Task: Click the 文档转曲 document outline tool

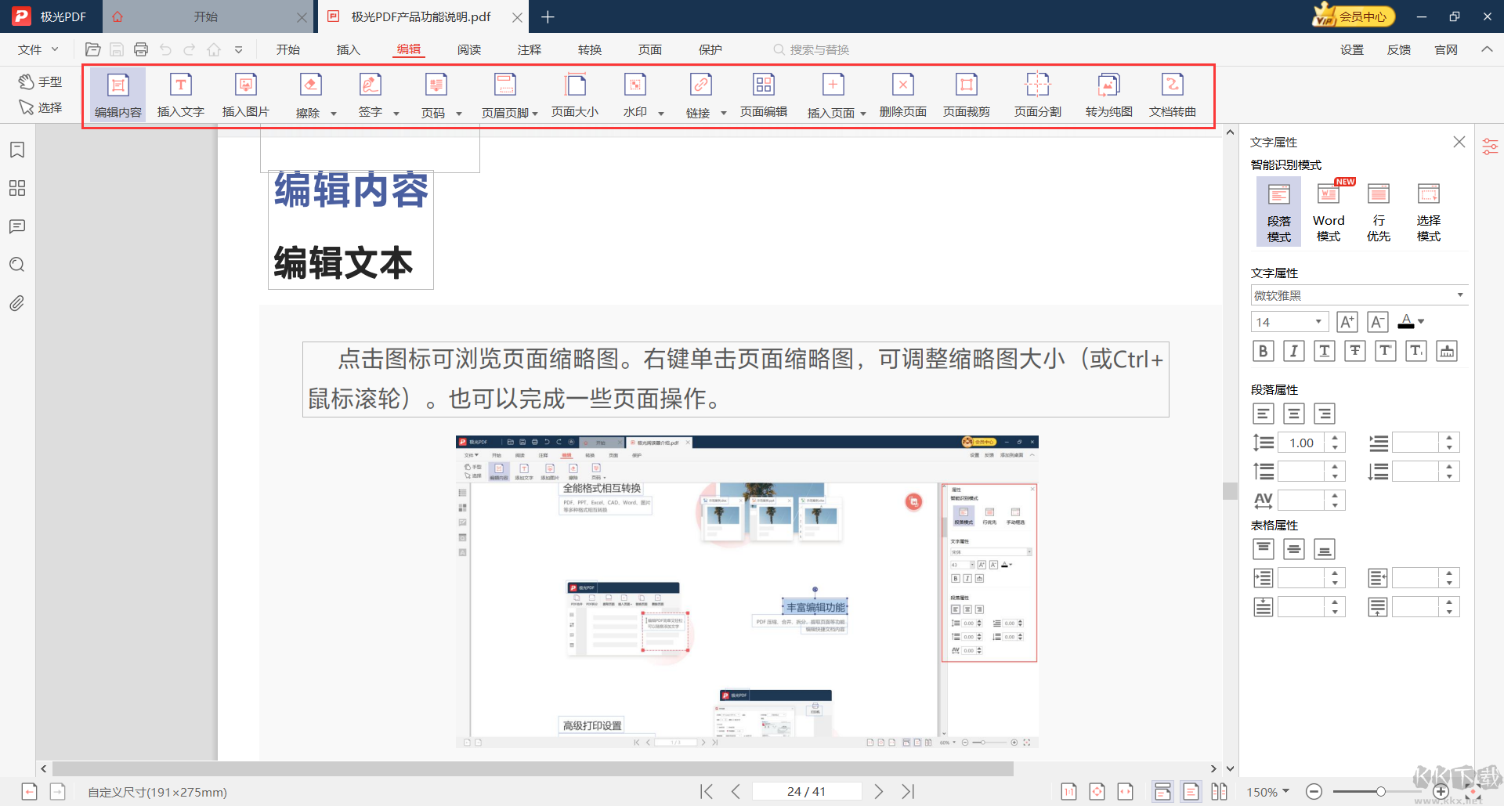Action: point(1173,95)
